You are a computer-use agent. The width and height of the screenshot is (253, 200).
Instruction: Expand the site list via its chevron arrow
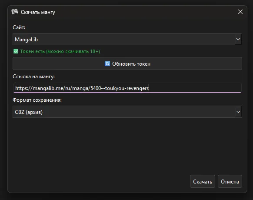point(238,39)
